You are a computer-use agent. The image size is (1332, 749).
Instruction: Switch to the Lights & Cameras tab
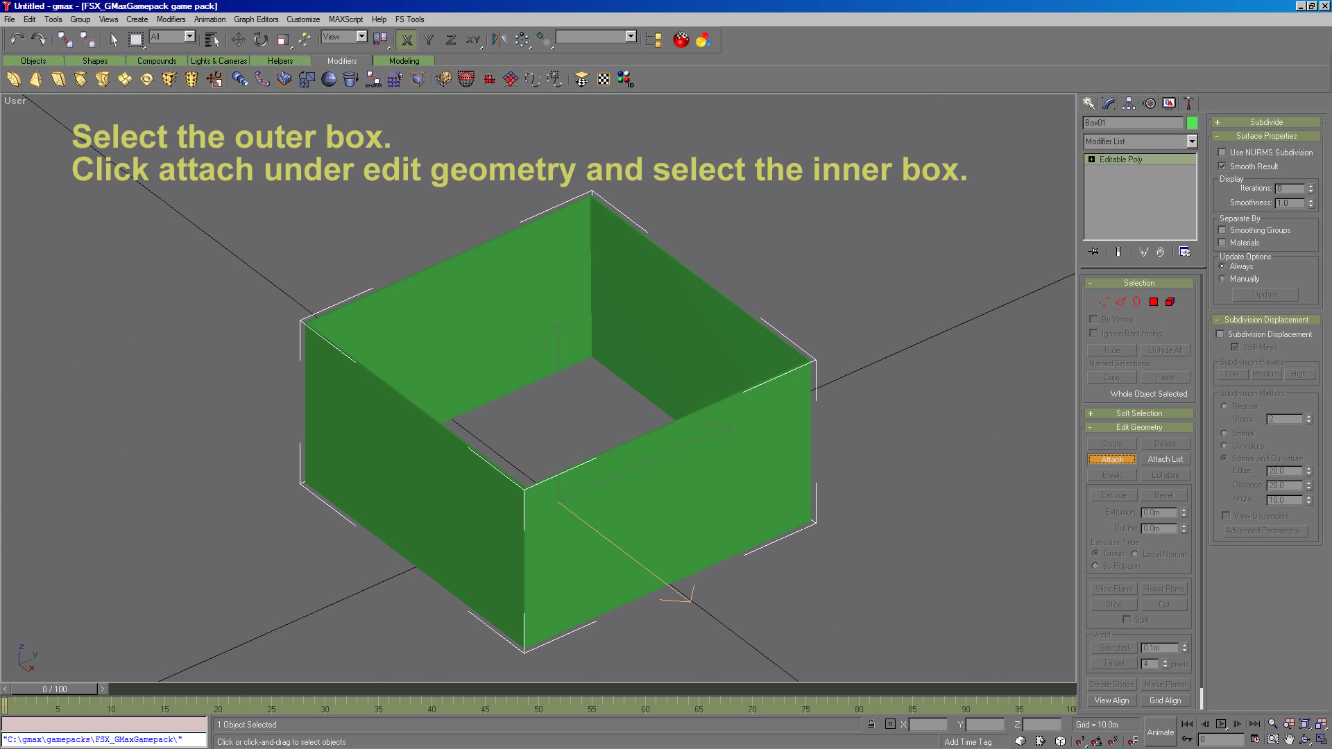tap(219, 61)
